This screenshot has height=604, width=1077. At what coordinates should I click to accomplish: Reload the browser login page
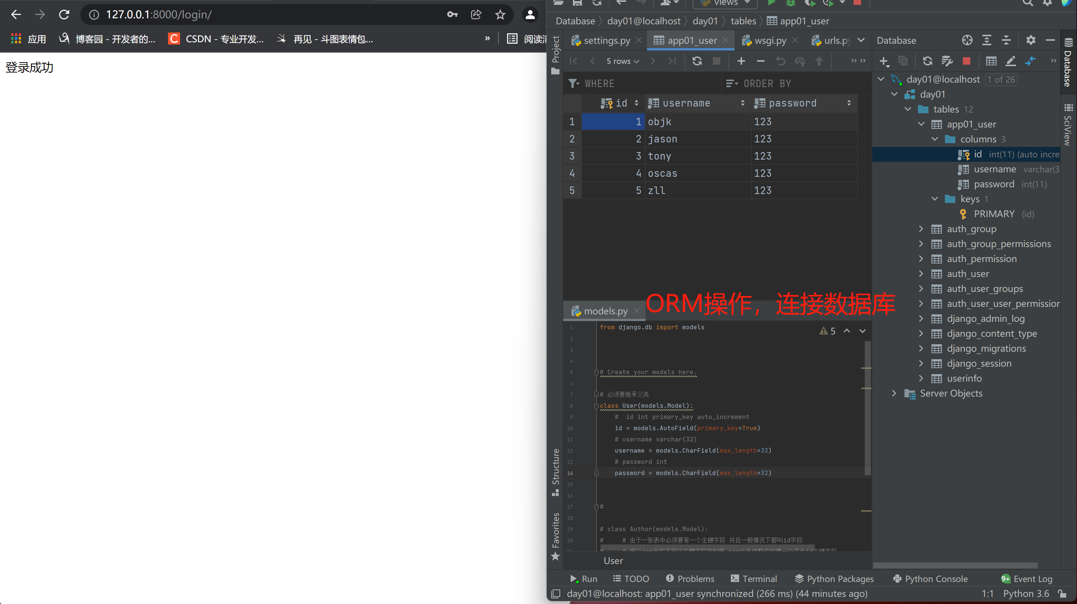point(64,15)
